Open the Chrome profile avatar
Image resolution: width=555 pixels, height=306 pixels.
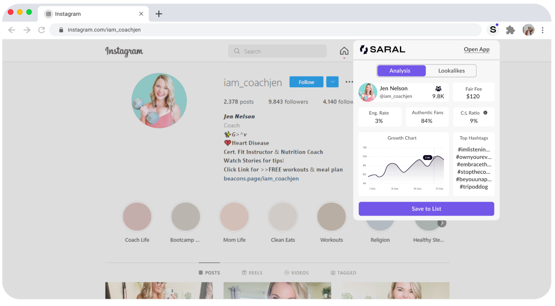coord(528,30)
